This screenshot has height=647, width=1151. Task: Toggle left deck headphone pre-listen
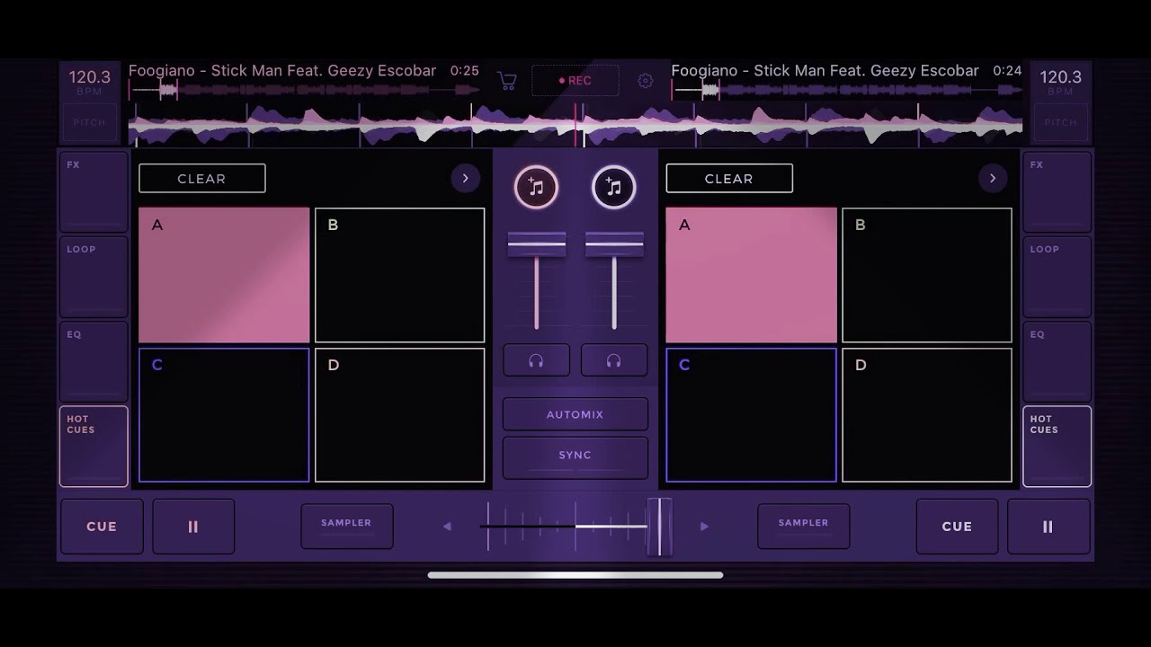(x=536, y=360)
